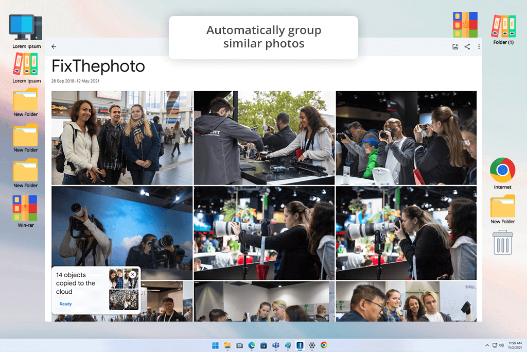
Task: Share the FixThephoto album
Action: pyautogui.click(x=467, y=47)
